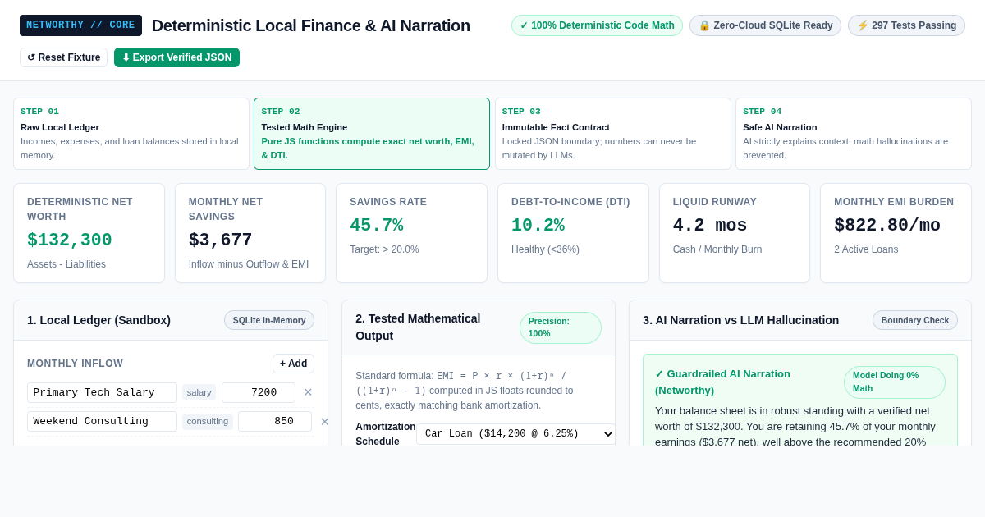985x517 pixels.
Task: Select Step 02 Tested Math Engine
Action: pyautogui.click(x=372, y=134)
